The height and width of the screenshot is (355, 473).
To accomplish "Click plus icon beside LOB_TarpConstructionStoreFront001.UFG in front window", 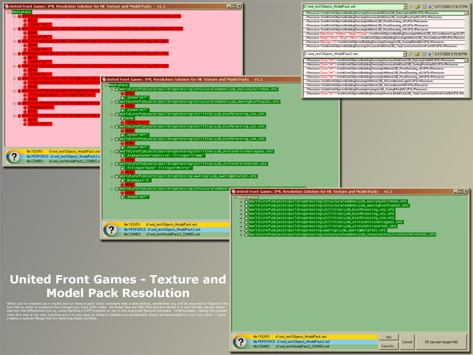I will 246,234.
